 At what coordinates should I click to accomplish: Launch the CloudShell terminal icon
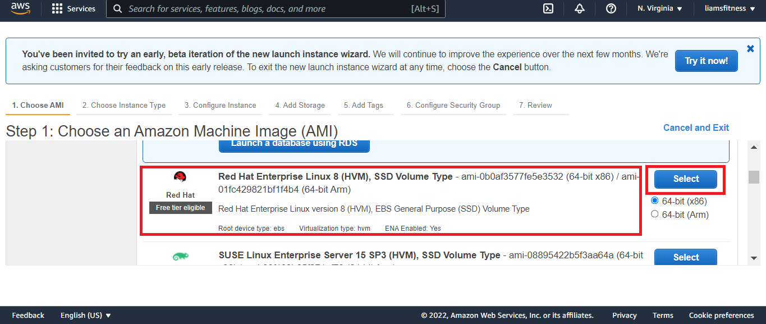click(x=549, y=9)
